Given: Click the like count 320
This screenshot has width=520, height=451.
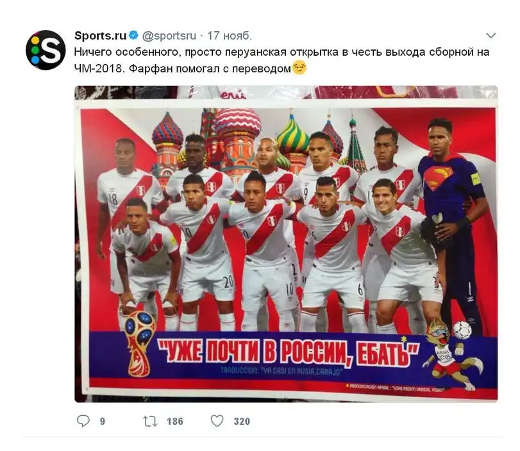Looking at the screenshot, I should click(242, 422).
